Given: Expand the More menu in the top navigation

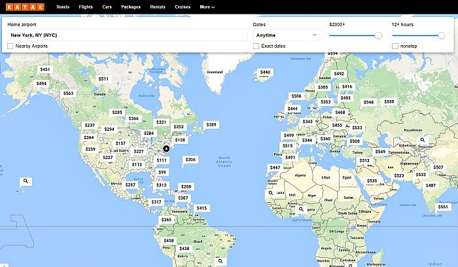Looking at the screenshot, I should point(207,7).
